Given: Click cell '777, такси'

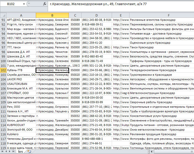Looking at the screenshot, I should pos(21,48).
